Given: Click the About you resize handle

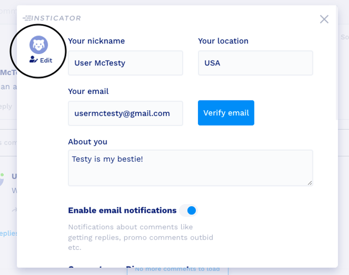Looking at the screenshot, I should click(310, 183).
